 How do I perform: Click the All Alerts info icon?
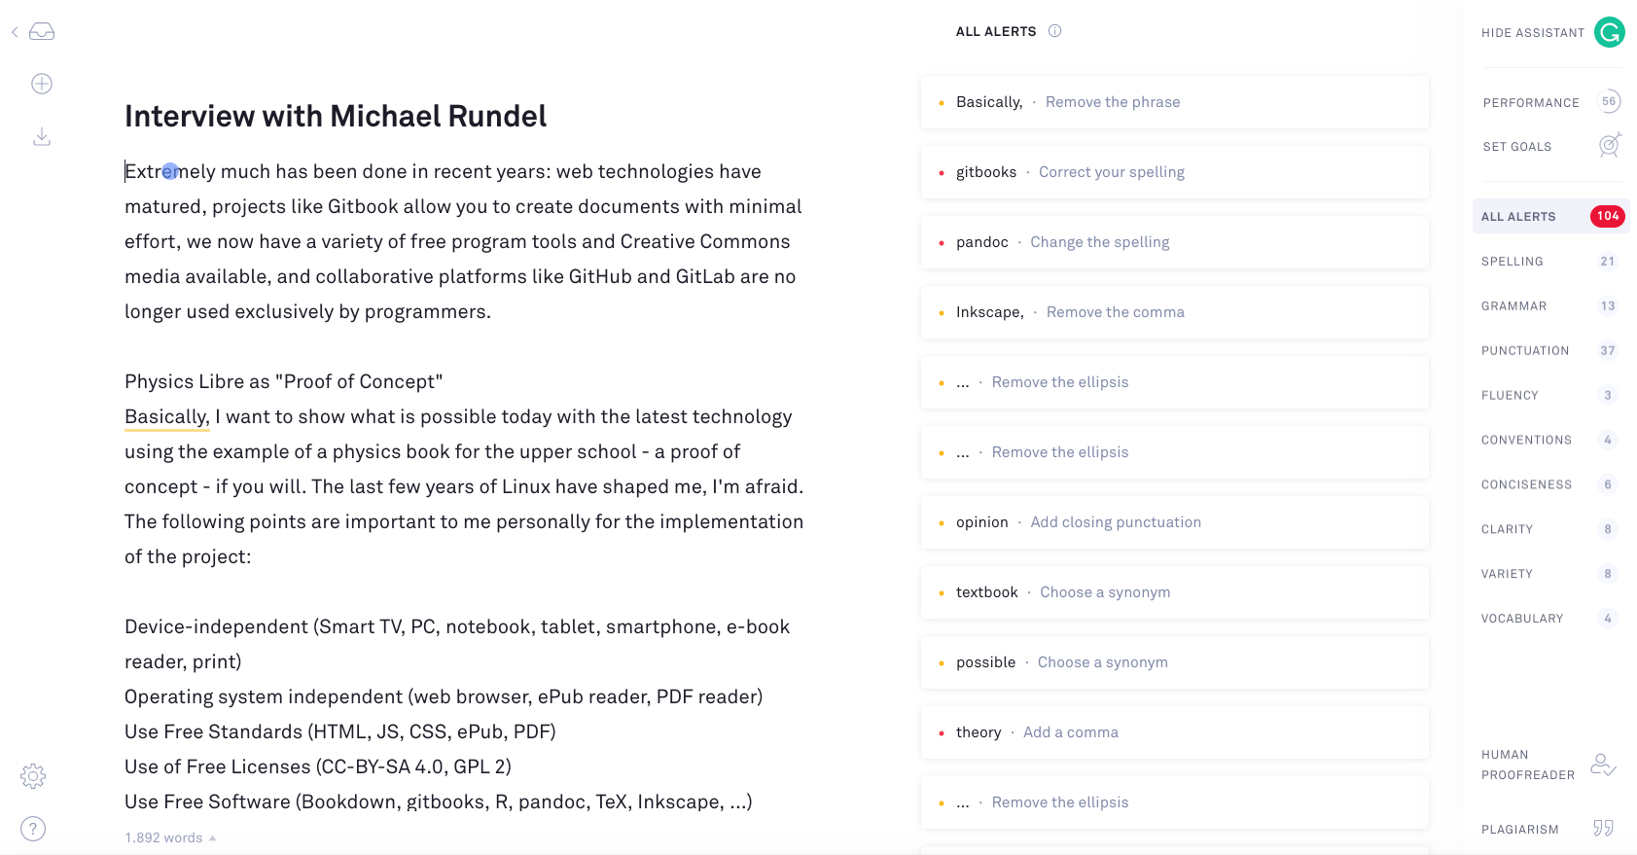pos(1054,31)
